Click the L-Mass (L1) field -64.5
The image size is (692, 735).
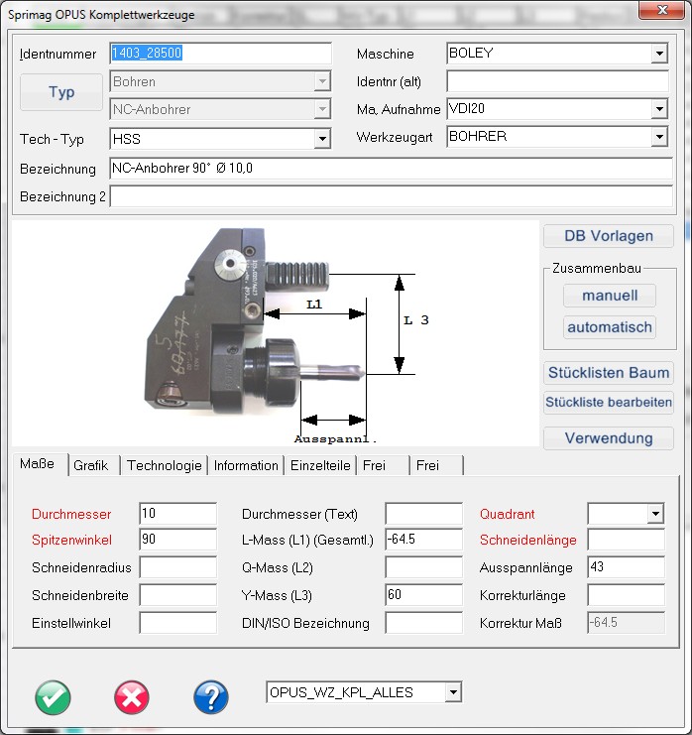click(423, 540)
